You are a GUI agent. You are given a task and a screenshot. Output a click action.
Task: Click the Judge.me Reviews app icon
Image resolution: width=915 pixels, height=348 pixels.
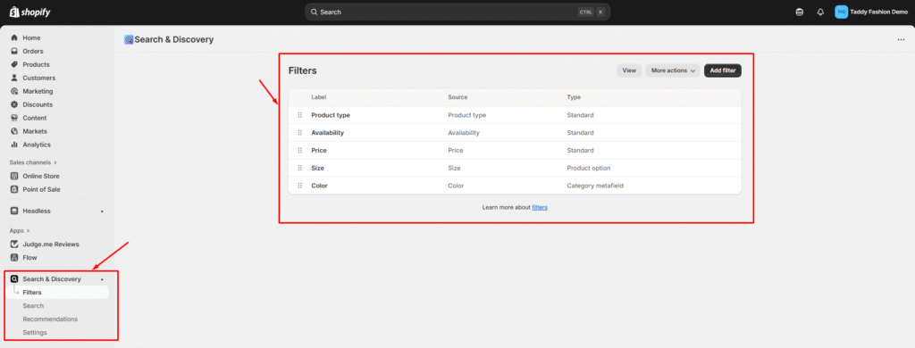[x=14, y=244]
